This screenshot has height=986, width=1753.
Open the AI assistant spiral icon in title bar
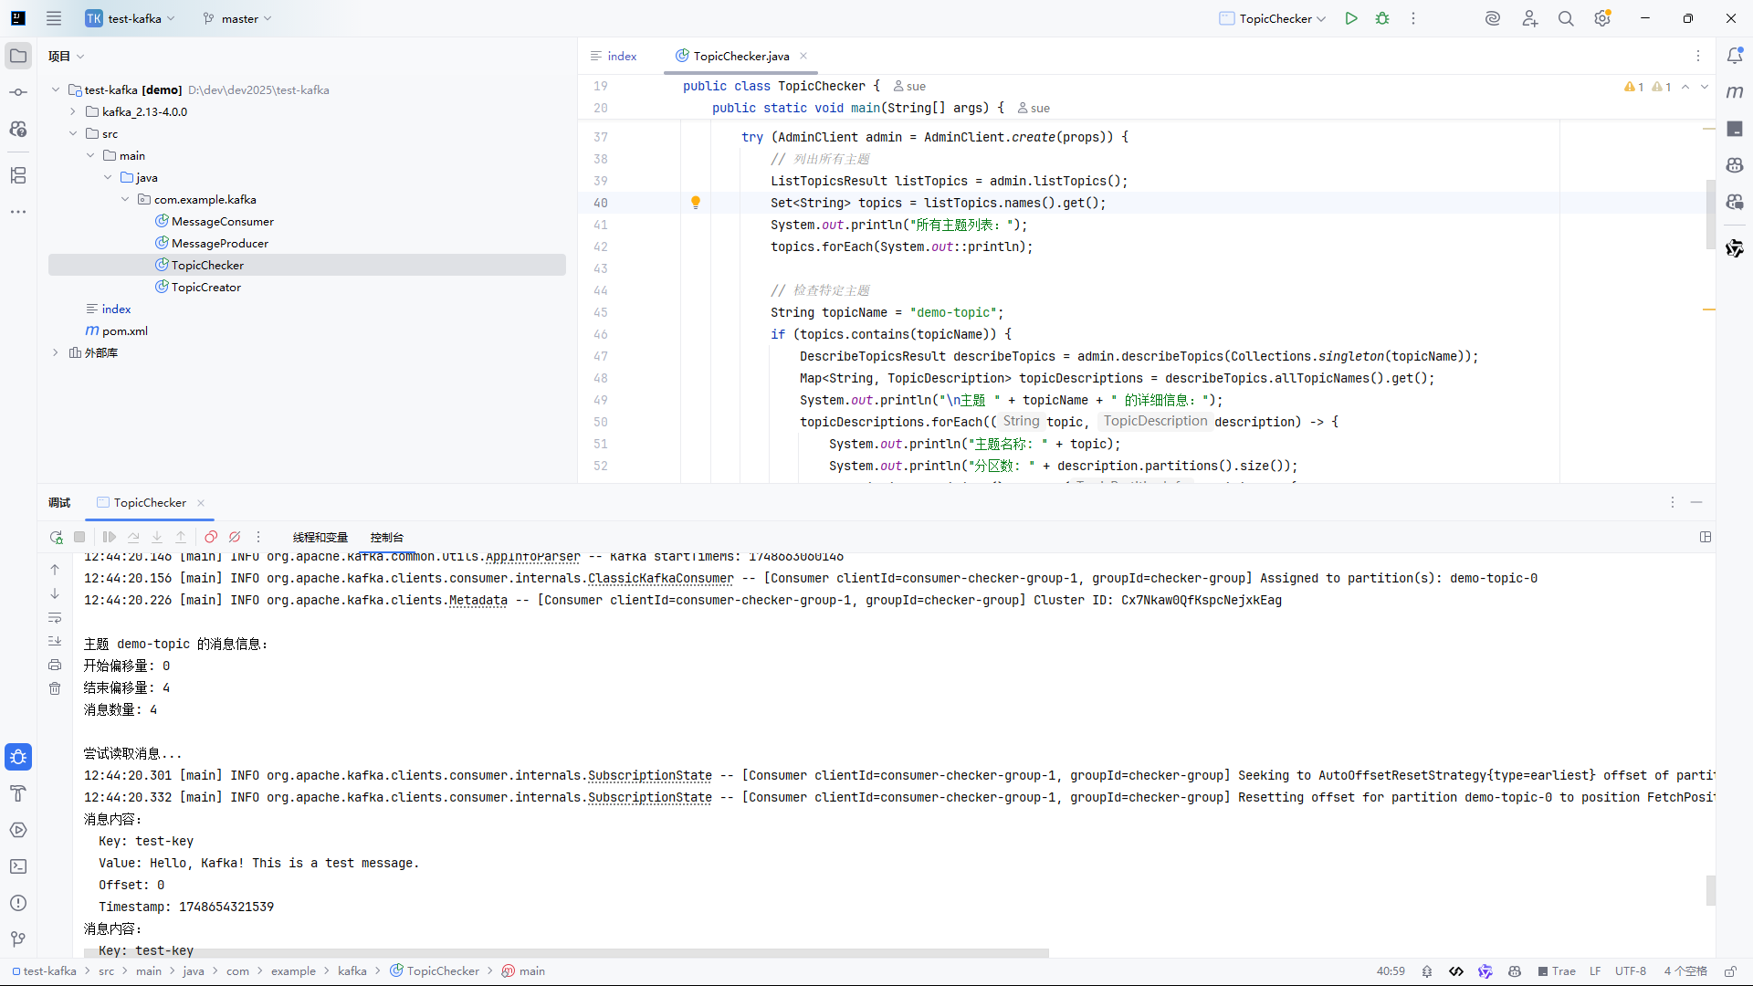[x=1493, y=18]
